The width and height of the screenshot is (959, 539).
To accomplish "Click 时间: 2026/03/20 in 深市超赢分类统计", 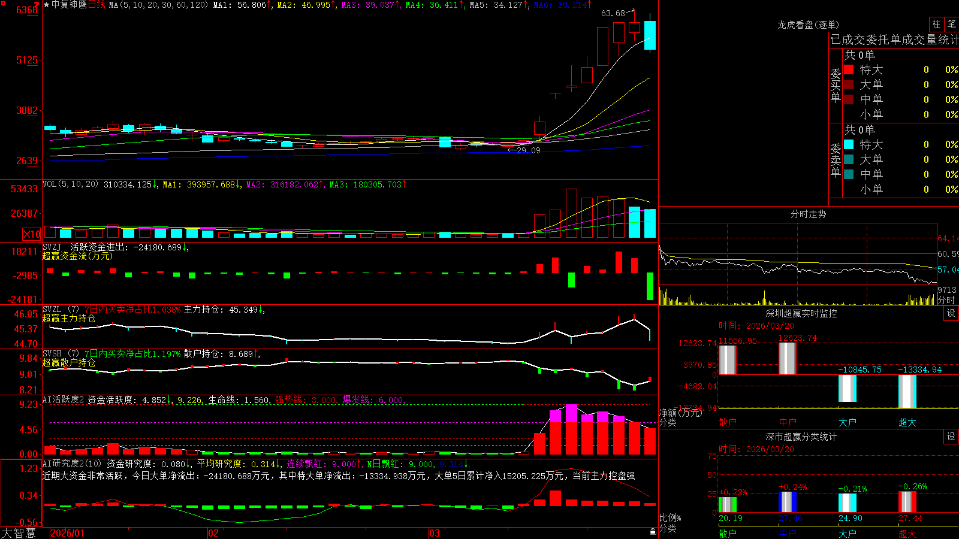I will [756, 449].
